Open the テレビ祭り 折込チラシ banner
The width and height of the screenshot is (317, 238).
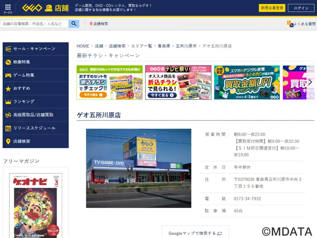pyautogui.click(x=178, y=83)
